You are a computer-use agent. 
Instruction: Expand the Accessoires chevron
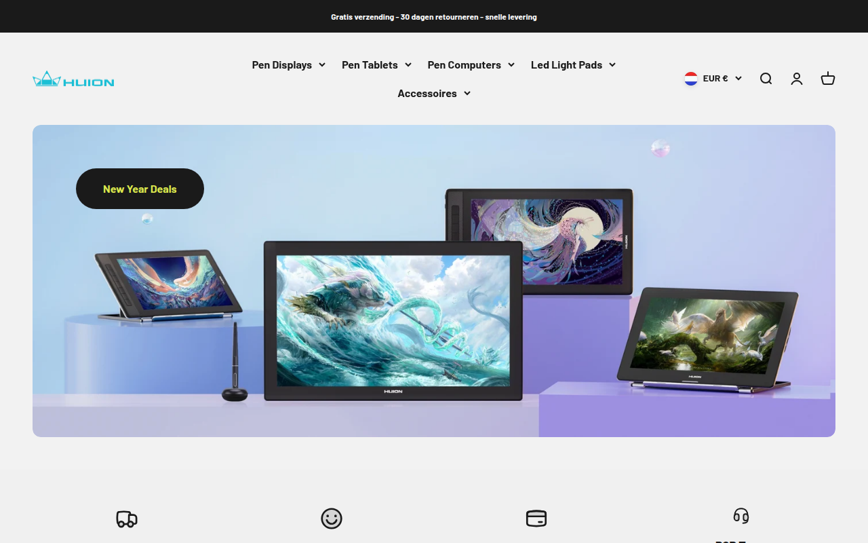(467, 93)
